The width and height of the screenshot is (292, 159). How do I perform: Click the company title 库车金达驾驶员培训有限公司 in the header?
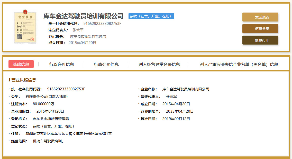[x=84, y=16]
